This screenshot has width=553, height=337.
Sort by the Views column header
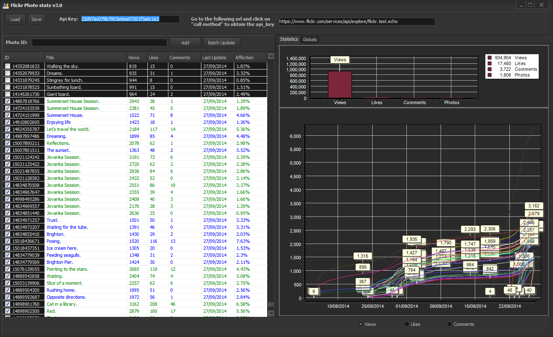[x=137, y=58]
